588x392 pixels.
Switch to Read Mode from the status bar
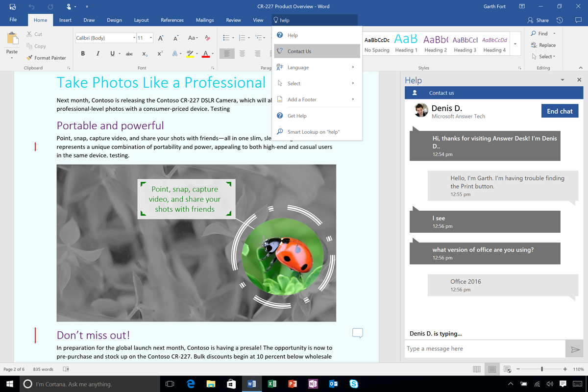pos(476,369)
